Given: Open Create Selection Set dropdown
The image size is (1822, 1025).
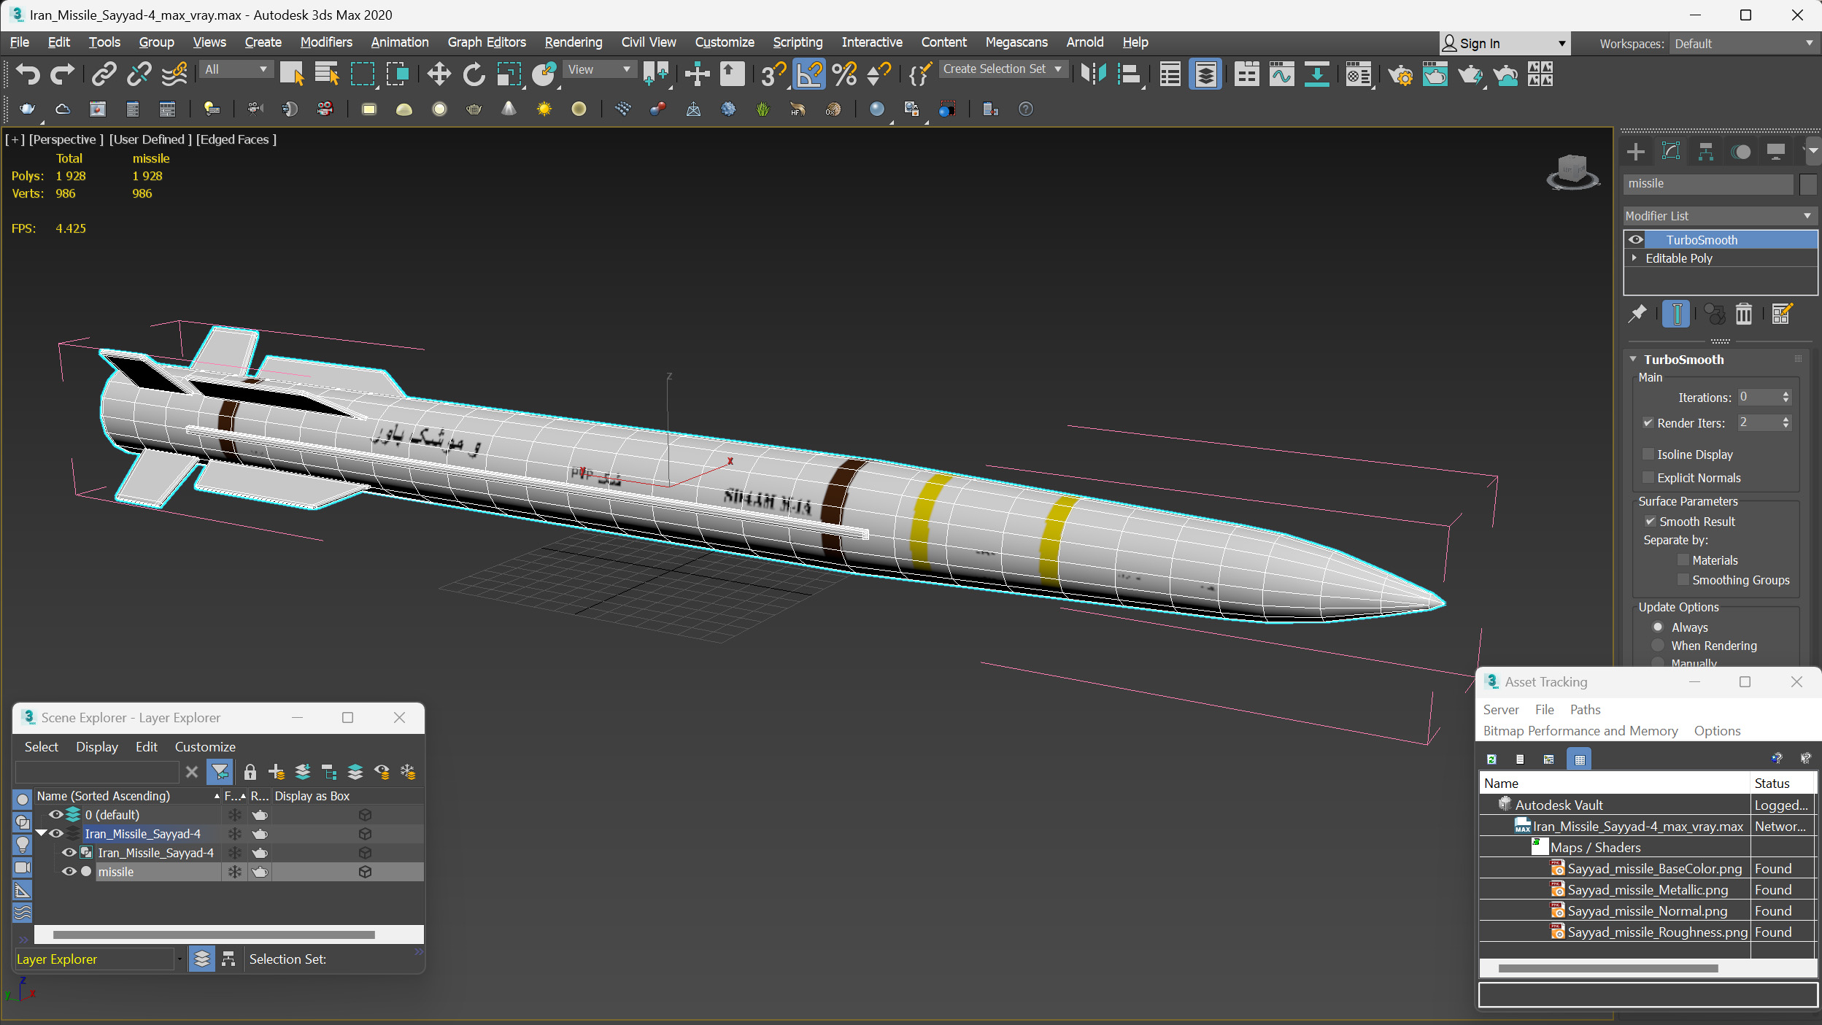Looking at the screenshot, I should pyautogui.click(x=1003, y=69).
